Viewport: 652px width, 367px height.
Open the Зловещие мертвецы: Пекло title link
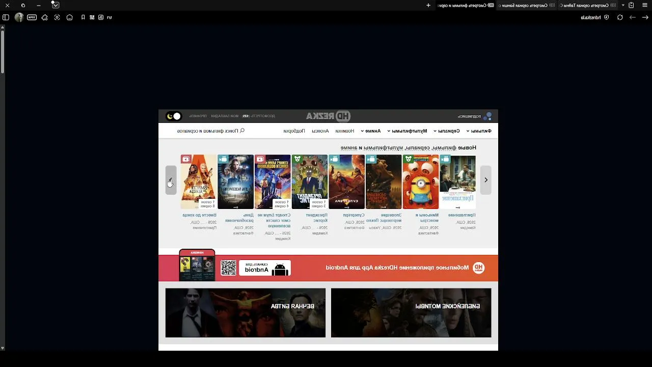[x=384, y=218]
